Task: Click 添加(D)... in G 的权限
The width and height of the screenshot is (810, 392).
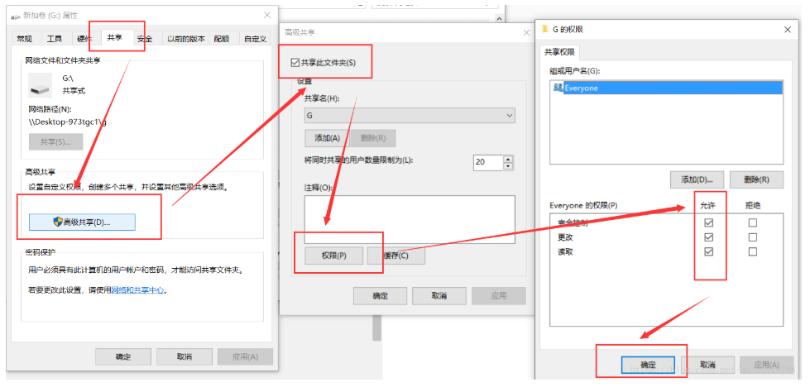Action: (x=697, y=179)
